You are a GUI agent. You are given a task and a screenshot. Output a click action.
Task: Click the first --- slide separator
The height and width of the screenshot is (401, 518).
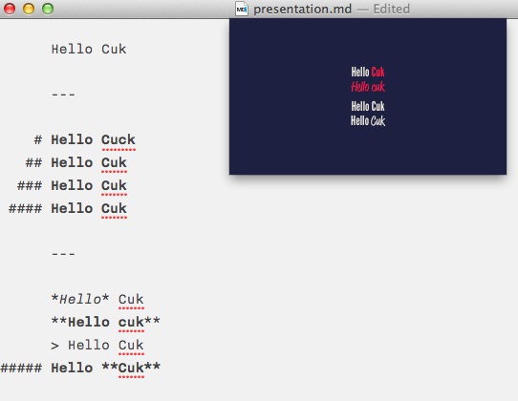(x=63, y=95)
